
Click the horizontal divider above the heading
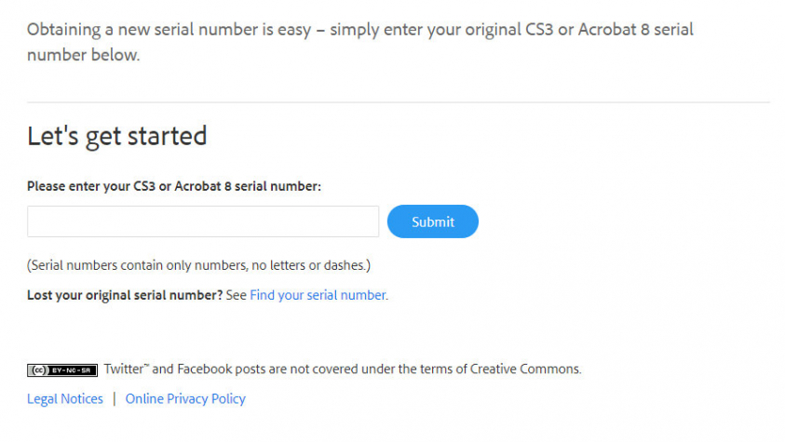(x=399, y=102)
